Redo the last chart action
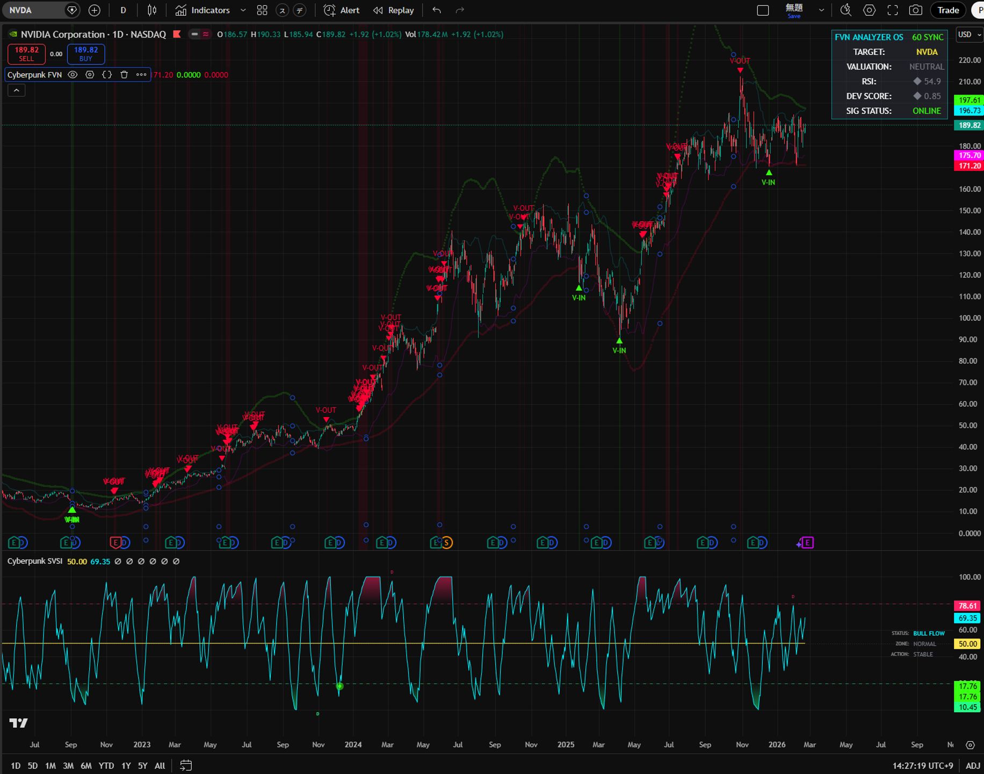Viewport: 984px width, 774px height. tap(460, 10)
